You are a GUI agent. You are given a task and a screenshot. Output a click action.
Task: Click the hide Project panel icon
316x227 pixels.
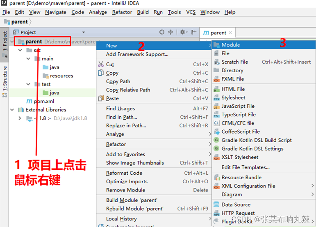pyautogui.click(x=194, y=32)
